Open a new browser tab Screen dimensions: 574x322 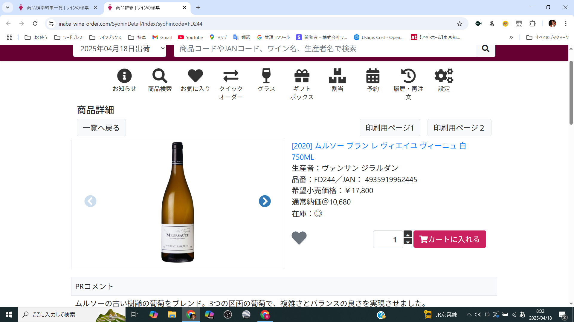pos(198,7)
